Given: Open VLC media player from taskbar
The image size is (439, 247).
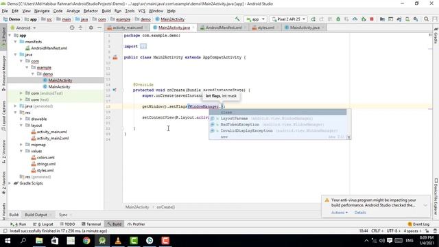Looking at the screenshot, I should pyautogui.click(x=118, y=241).
